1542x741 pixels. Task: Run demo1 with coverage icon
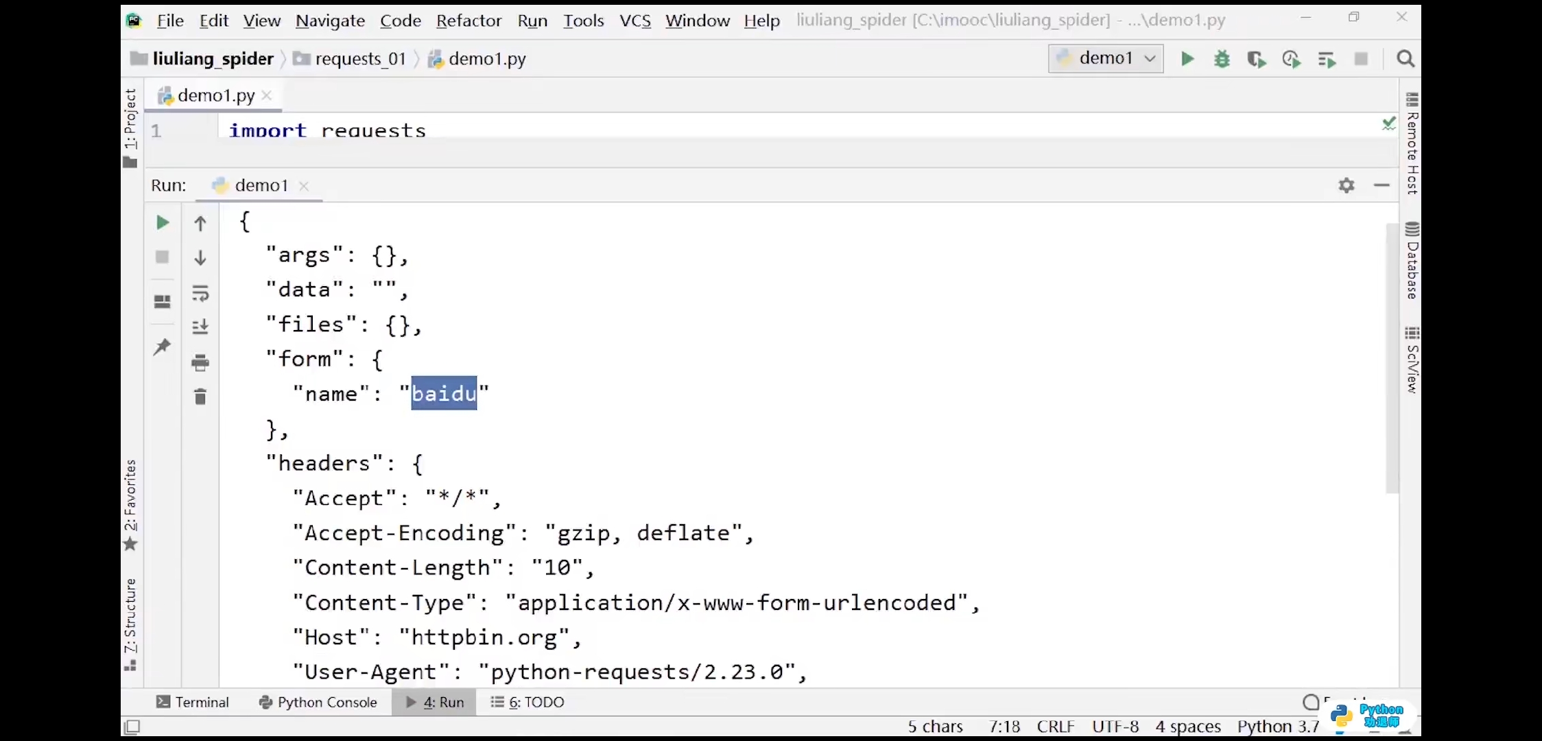click(x=1256, y=60)
